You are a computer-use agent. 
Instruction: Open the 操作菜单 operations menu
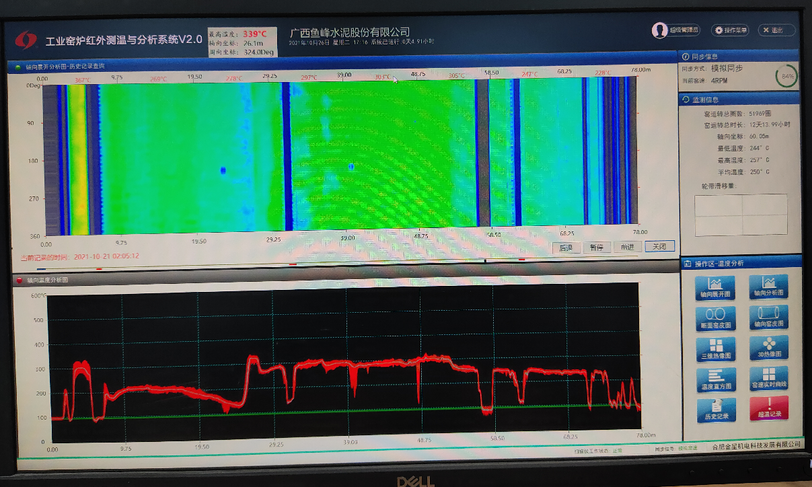click(x=730, y=30)
